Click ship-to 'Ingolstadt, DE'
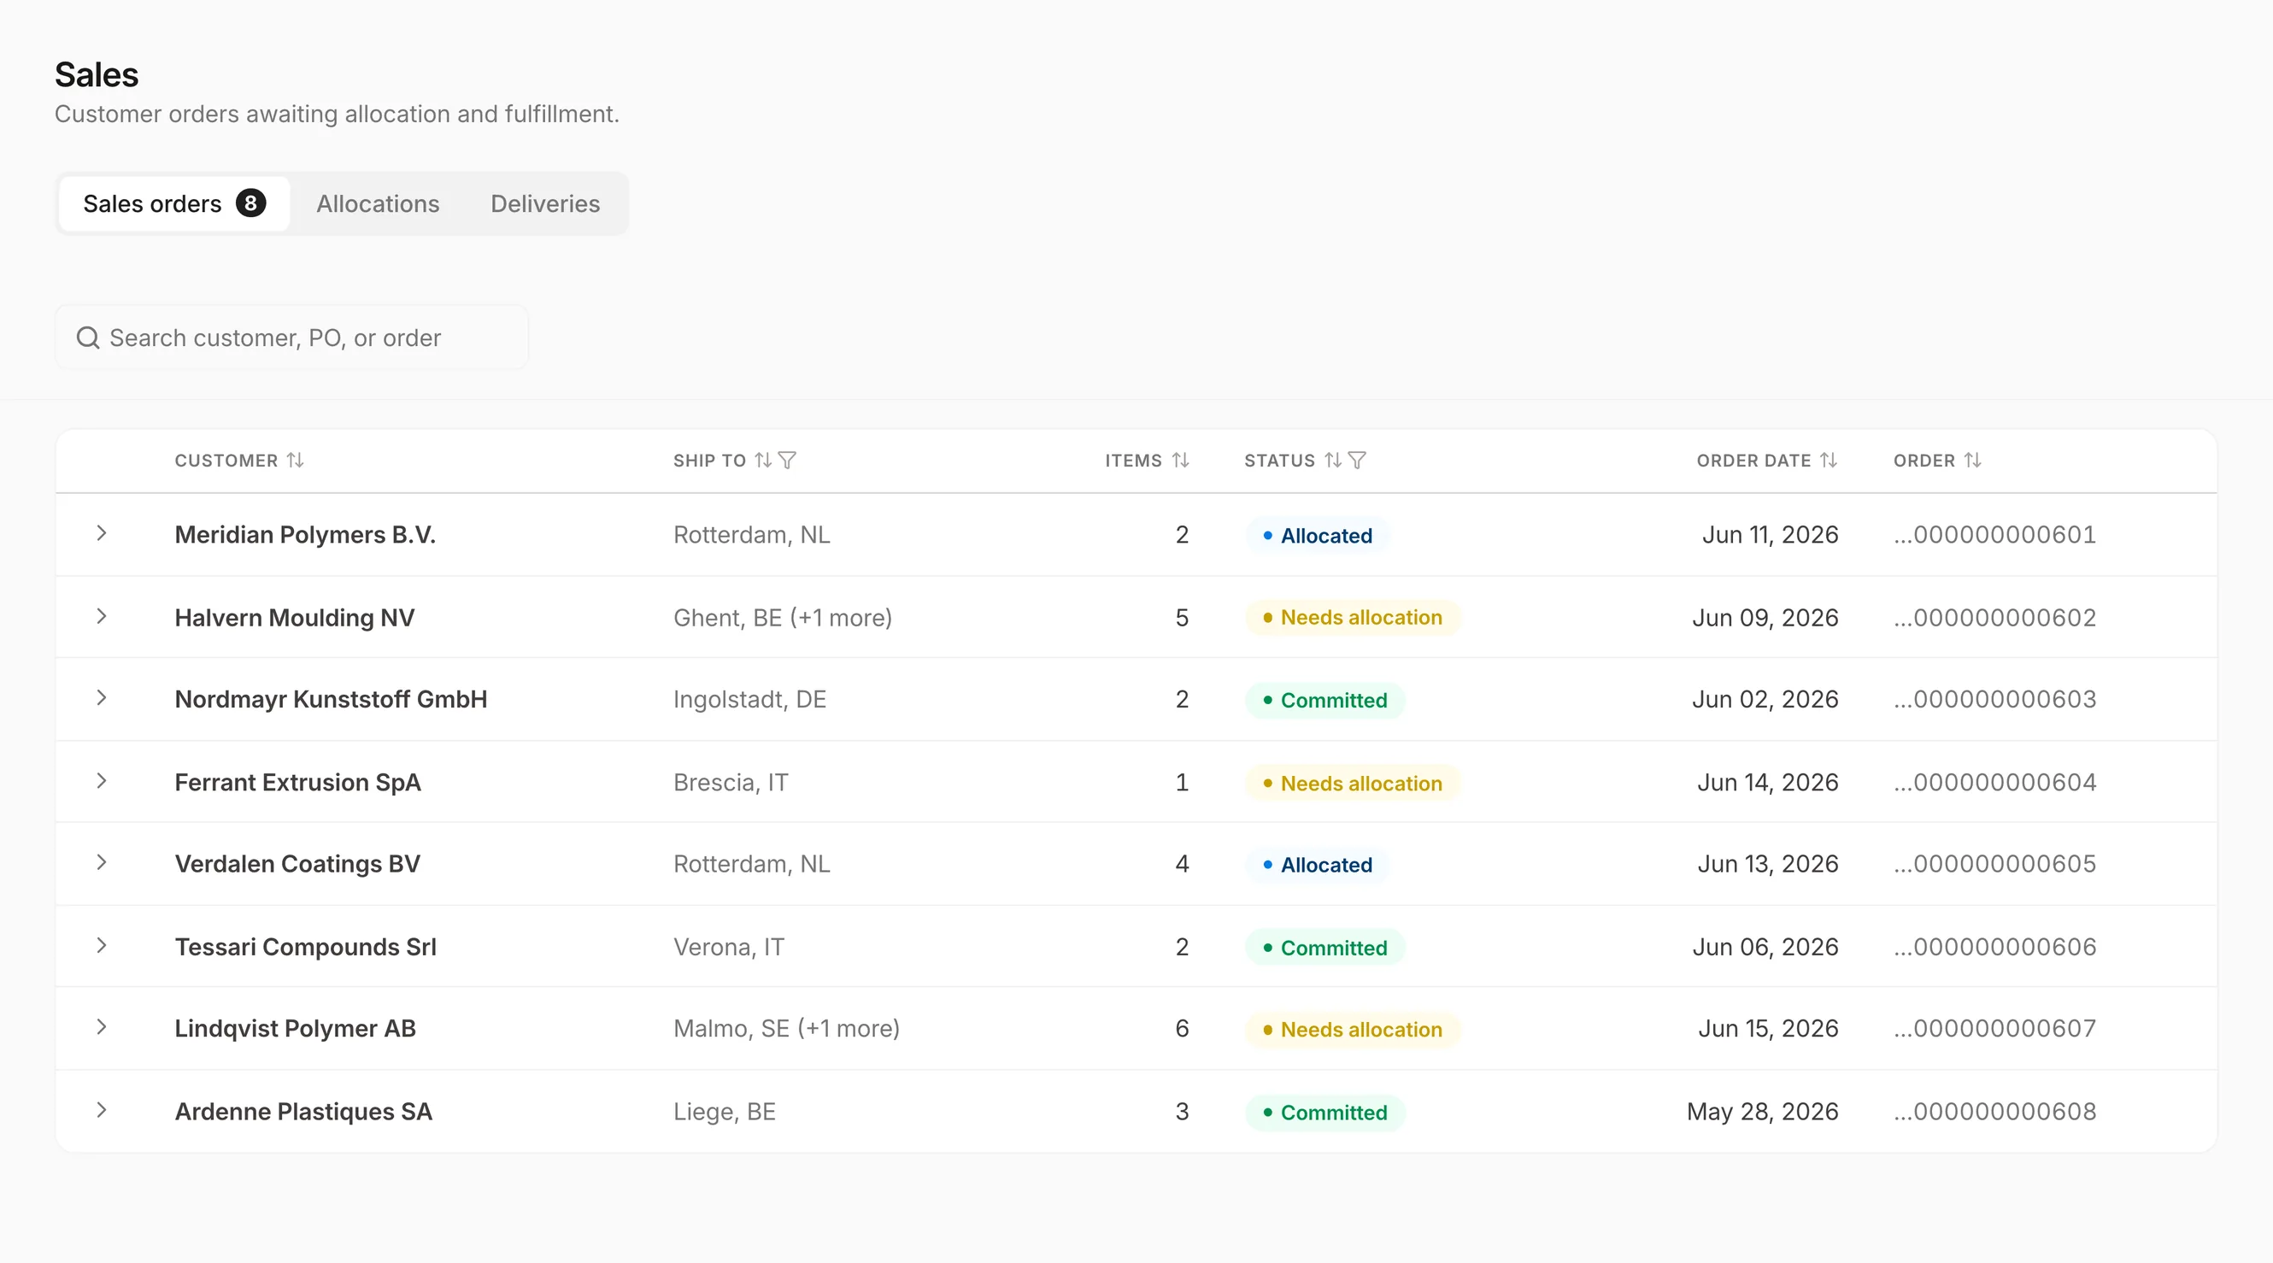 point(749,700)
